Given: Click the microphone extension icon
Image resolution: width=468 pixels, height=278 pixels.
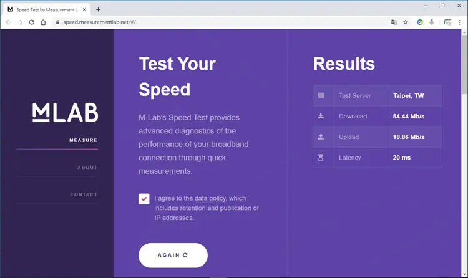Looking at the screenshot, I should click(x=432, y=22).
